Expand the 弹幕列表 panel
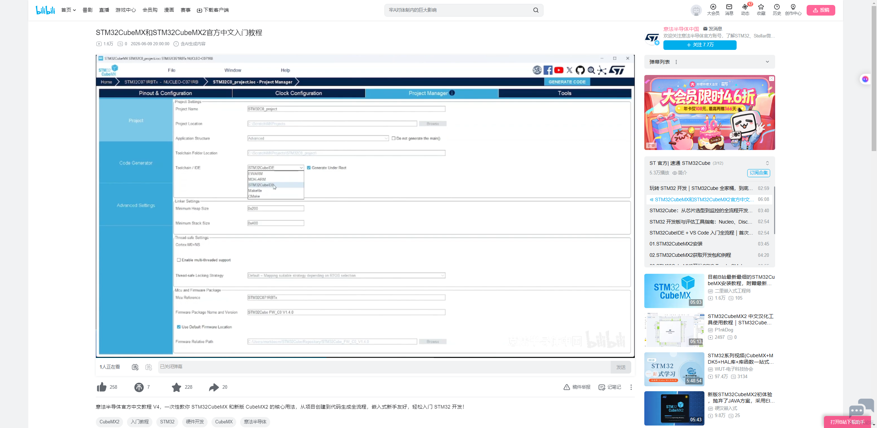Image resolution: width=877 pixels, height=428 pixels. (767, 62)
